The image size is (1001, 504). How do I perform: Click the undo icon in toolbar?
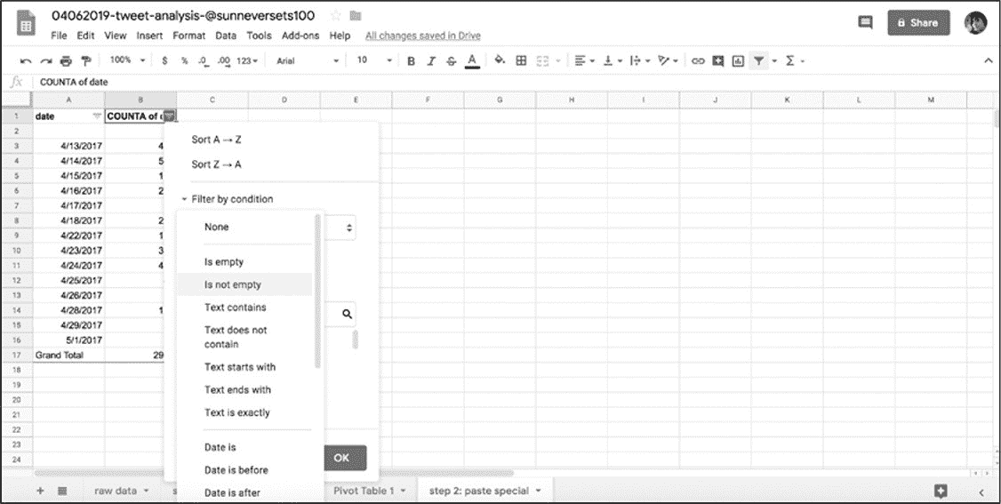click(x=26, y=60)
